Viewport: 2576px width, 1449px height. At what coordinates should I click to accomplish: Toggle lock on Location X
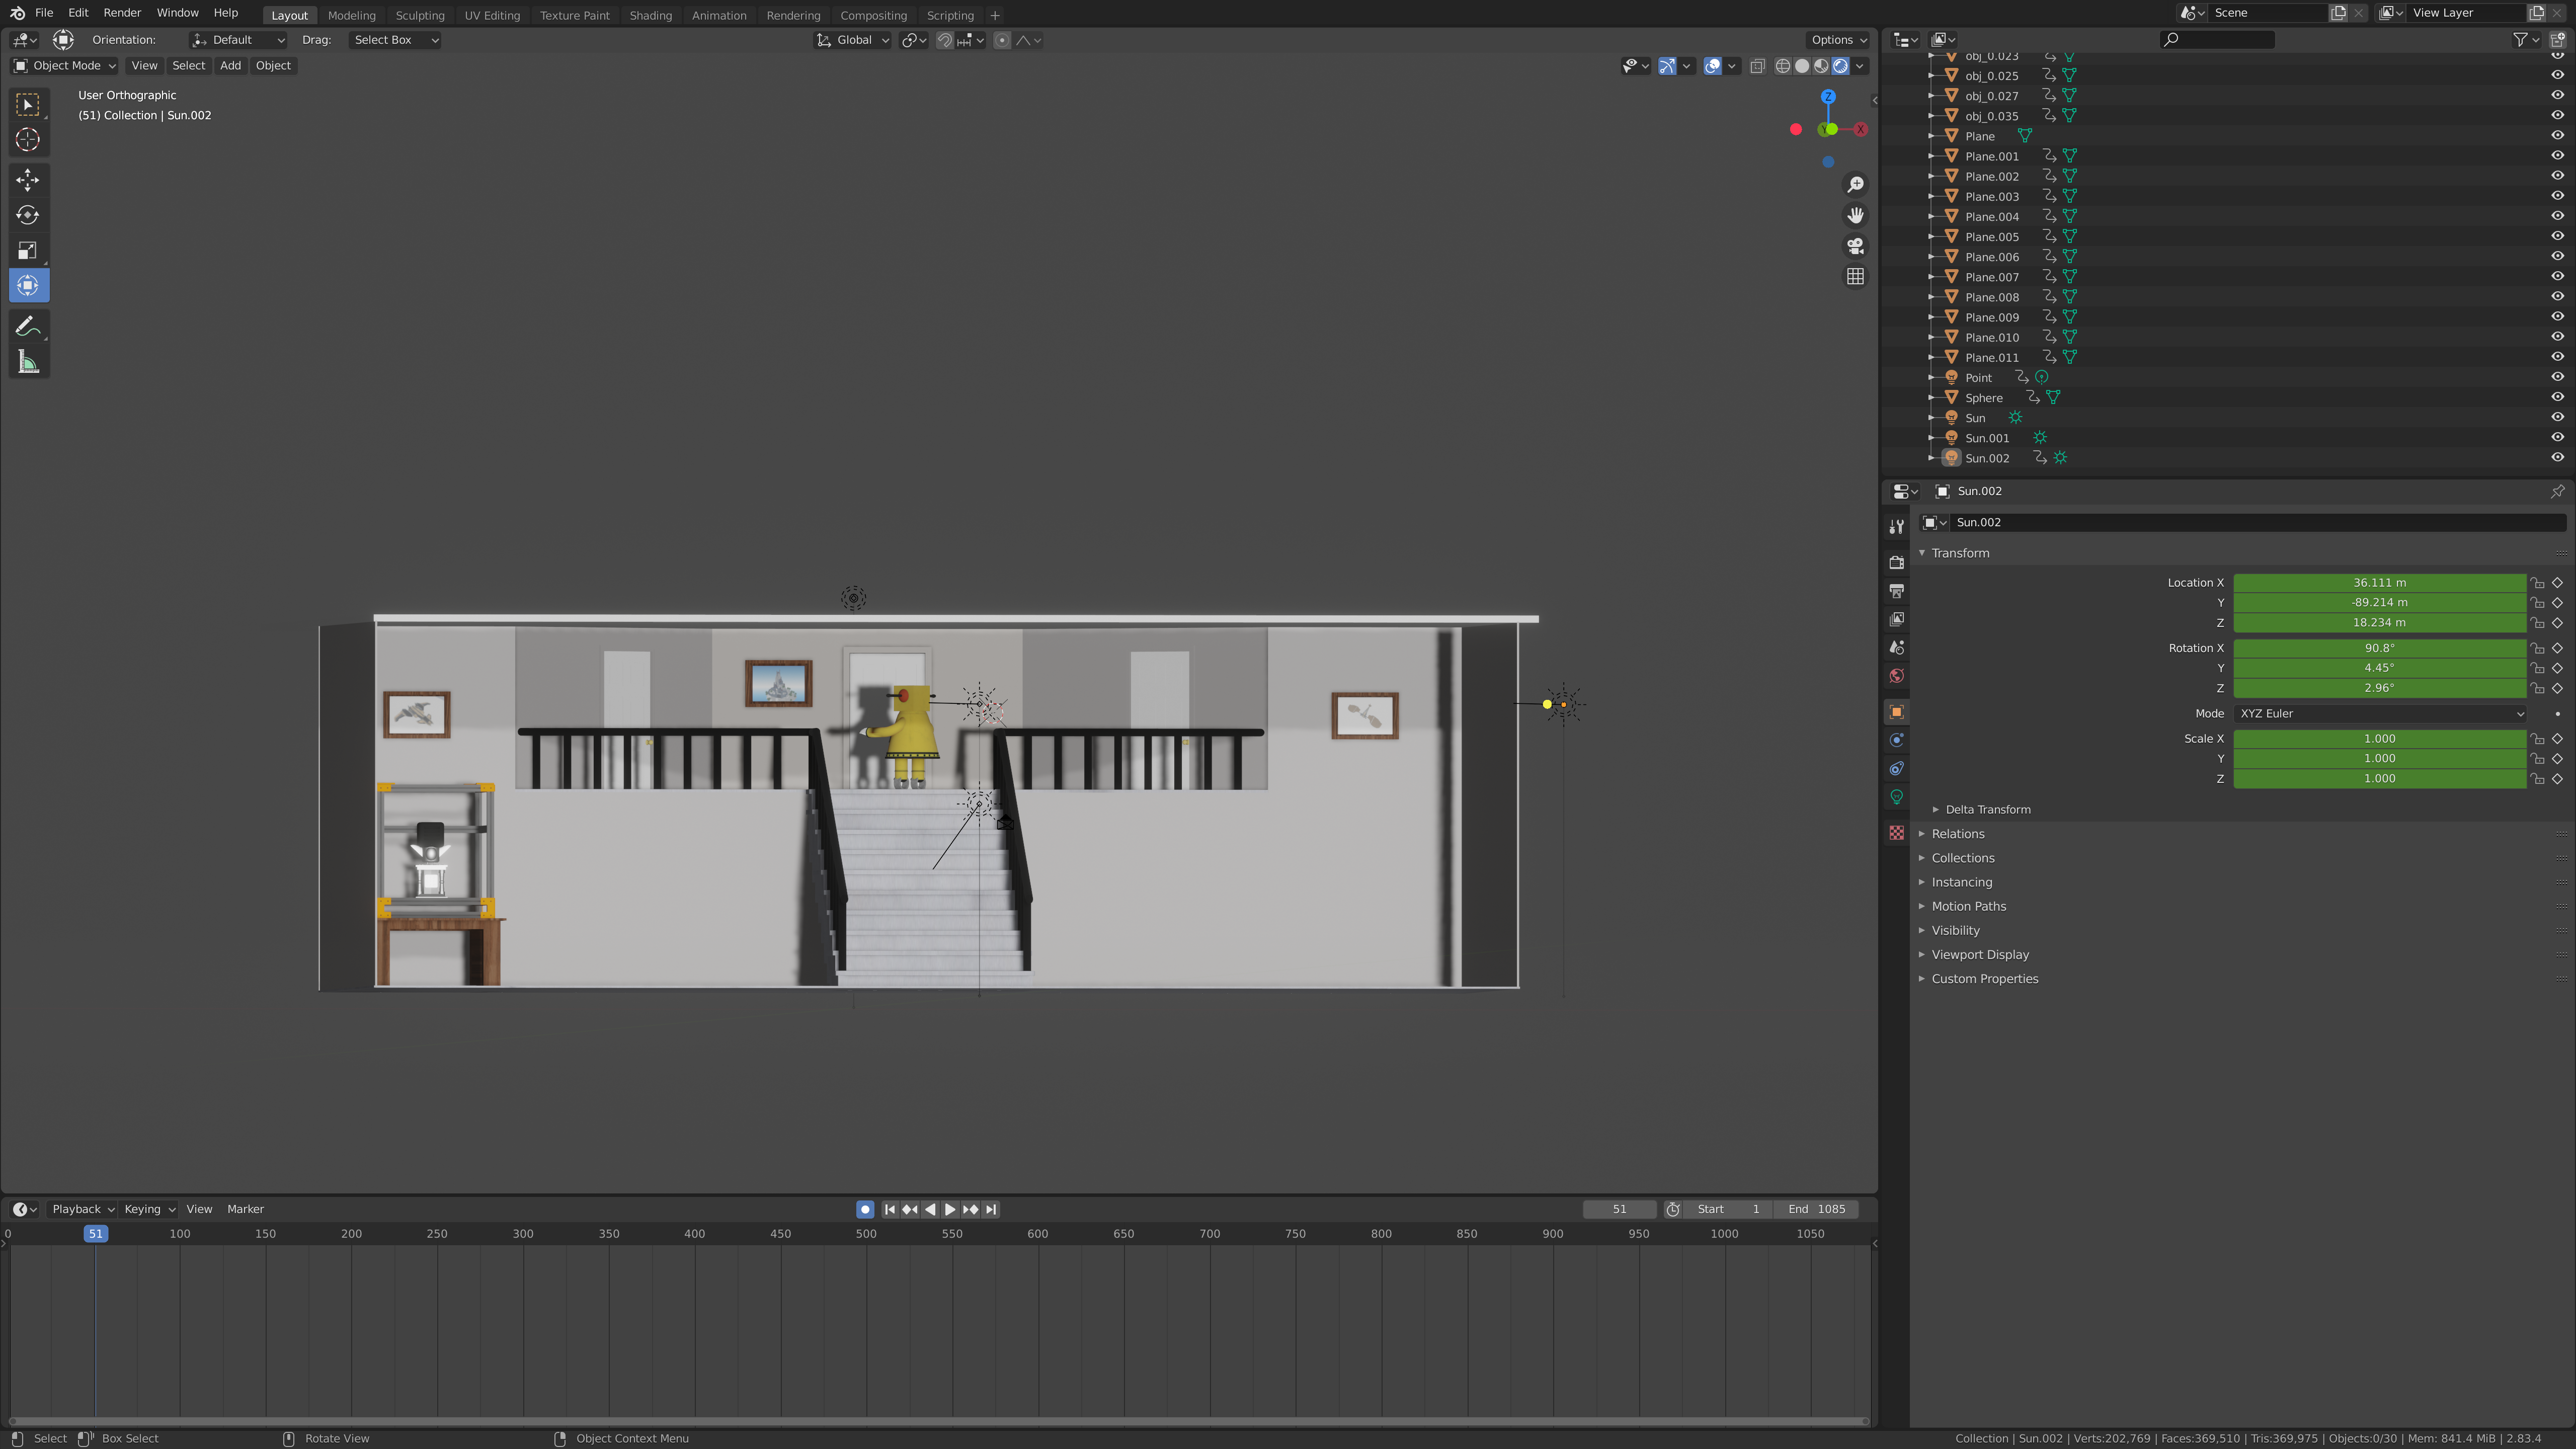point(2537,583)
